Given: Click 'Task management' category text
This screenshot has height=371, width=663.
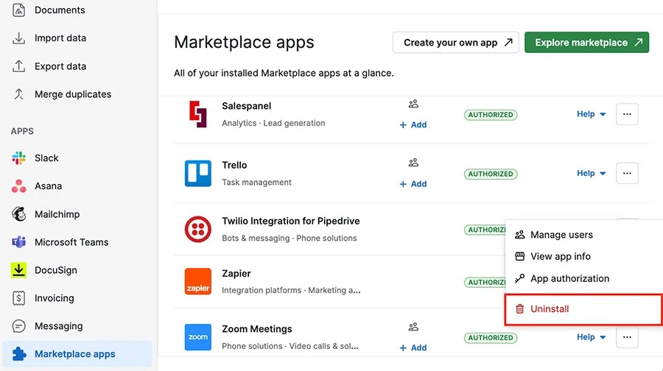Looking at the screenshot, I should coord(256,182).
